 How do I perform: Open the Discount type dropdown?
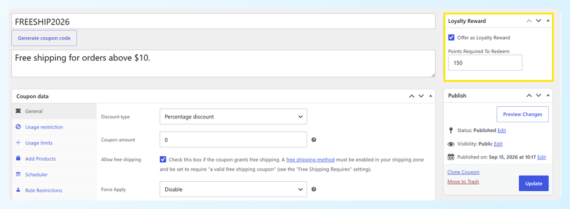[x=233, y=117]
